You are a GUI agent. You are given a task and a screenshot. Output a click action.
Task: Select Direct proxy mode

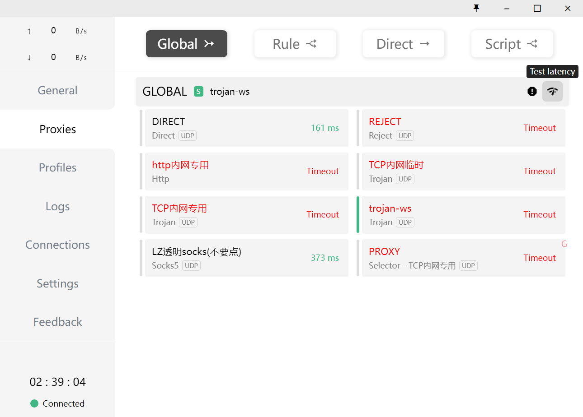pyautogui.click(x=403, y=44)
